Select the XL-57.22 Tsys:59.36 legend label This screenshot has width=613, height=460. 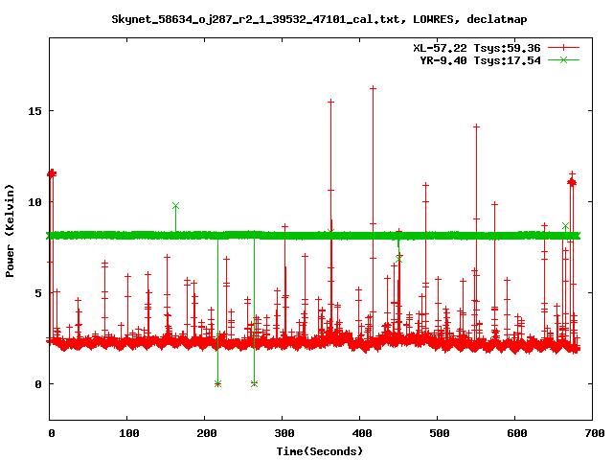tap(477, 48)
